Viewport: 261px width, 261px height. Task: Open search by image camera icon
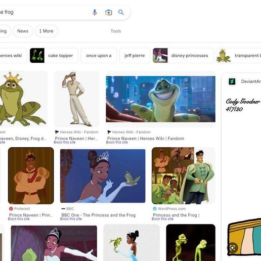[x=108, y=12]
